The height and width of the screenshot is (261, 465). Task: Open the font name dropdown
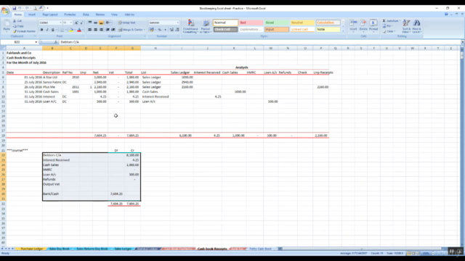tap(60, 22)
